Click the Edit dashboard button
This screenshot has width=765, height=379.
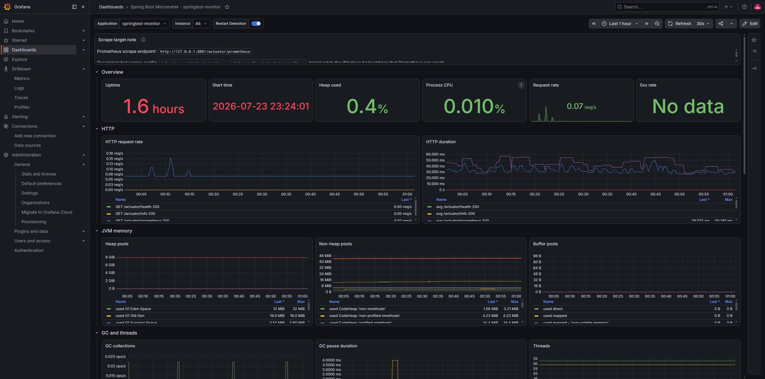[x=750, y=24]
